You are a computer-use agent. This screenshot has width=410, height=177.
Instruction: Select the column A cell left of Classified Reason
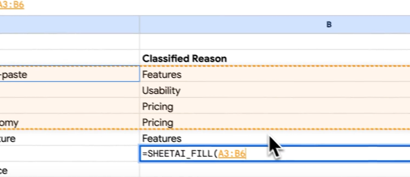click(x=69, y=58)
